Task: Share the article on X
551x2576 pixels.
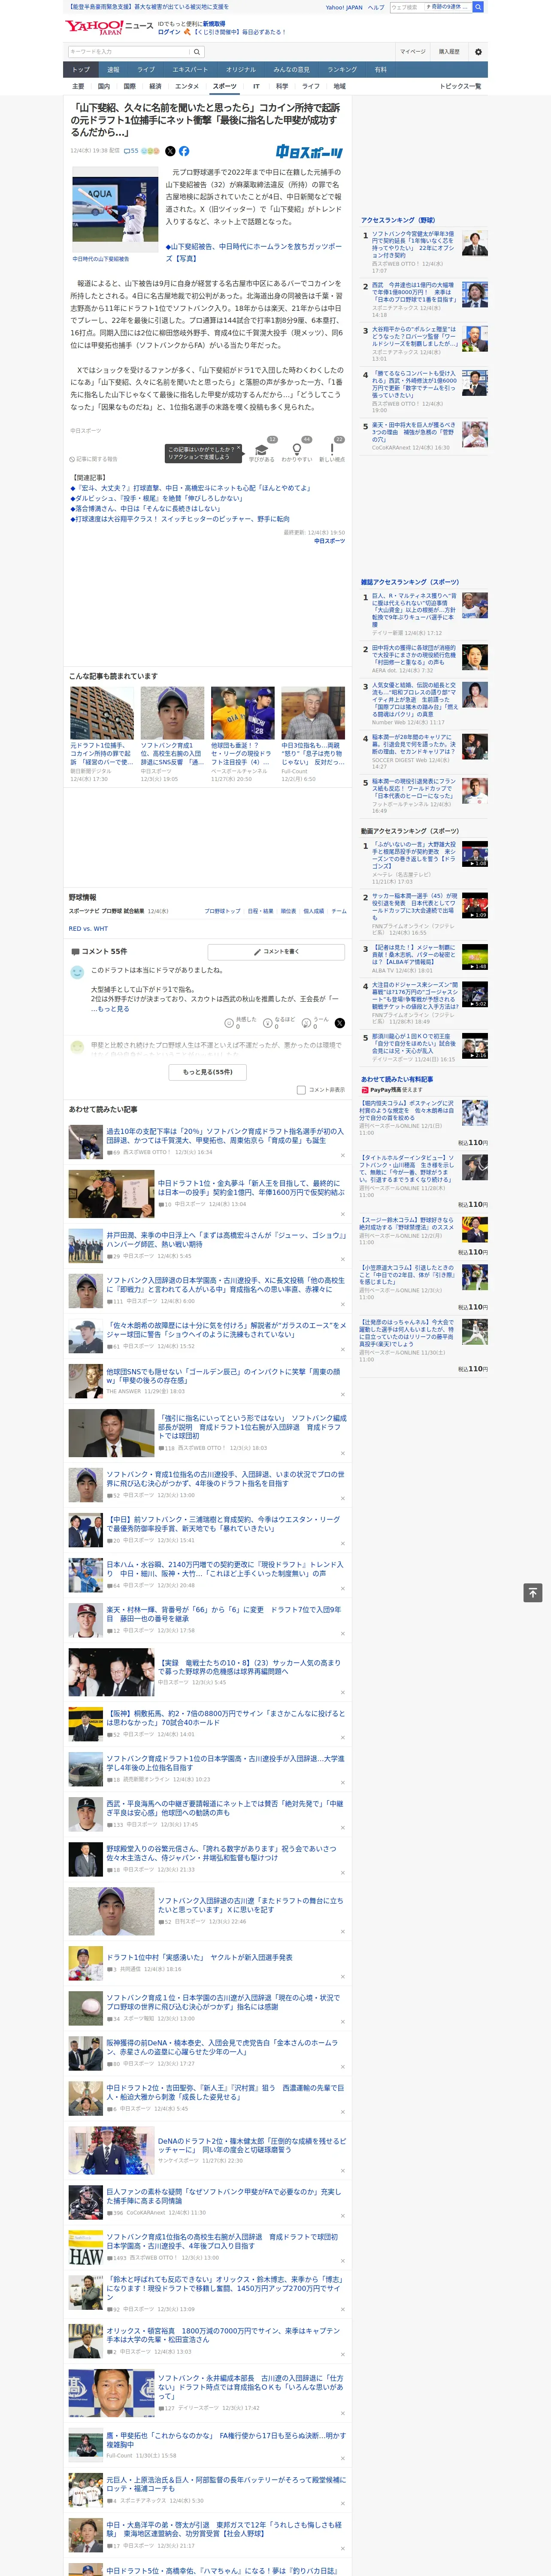Action: coord(170,151)
